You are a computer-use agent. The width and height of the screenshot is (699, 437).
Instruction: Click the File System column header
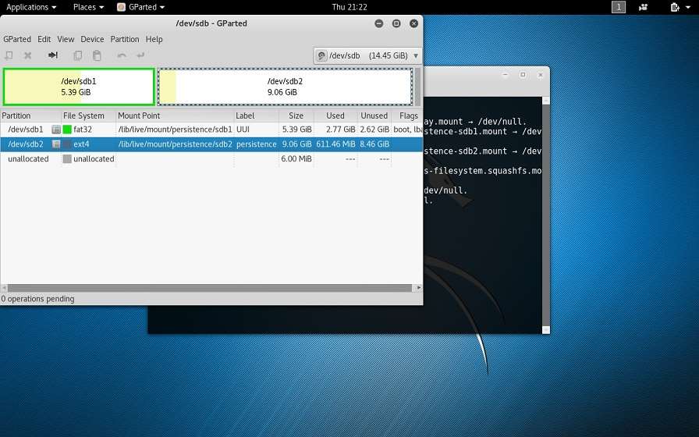tap(88, 115)
